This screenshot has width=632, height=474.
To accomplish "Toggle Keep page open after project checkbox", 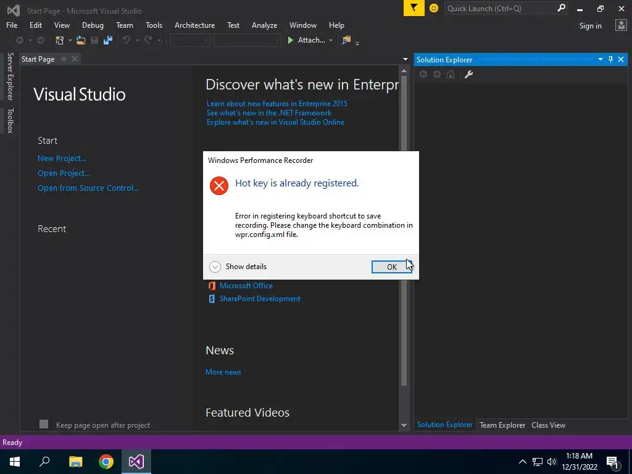I will click(44, 424).
